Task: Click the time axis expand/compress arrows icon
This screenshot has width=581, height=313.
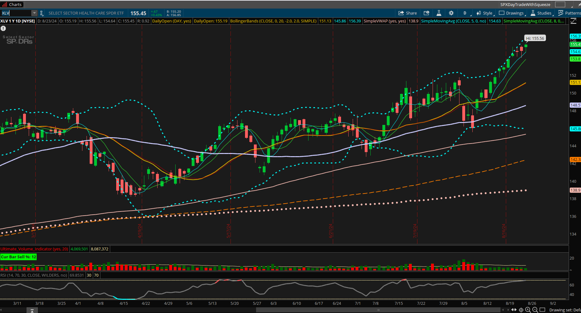Action: coord(514,310)
